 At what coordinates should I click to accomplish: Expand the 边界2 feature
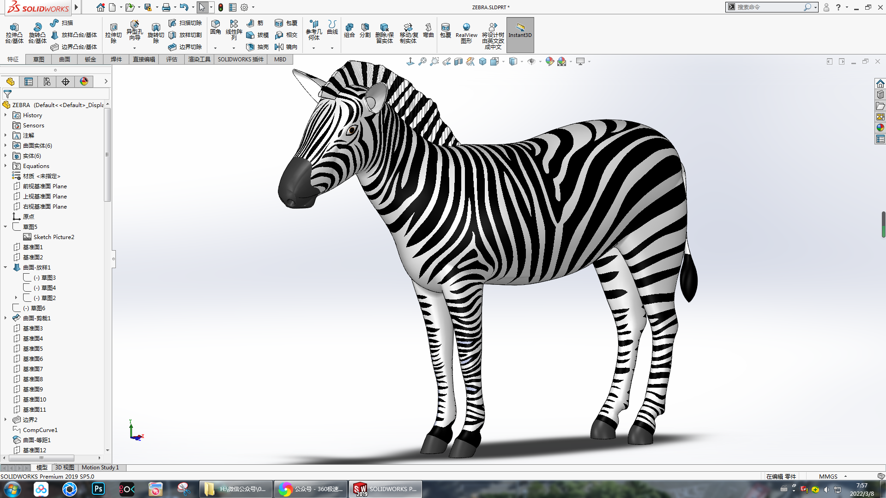(x=6, y=420)
